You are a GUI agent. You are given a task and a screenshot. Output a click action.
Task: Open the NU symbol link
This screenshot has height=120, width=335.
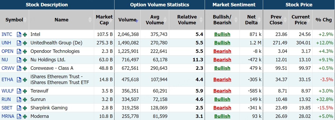4,60
